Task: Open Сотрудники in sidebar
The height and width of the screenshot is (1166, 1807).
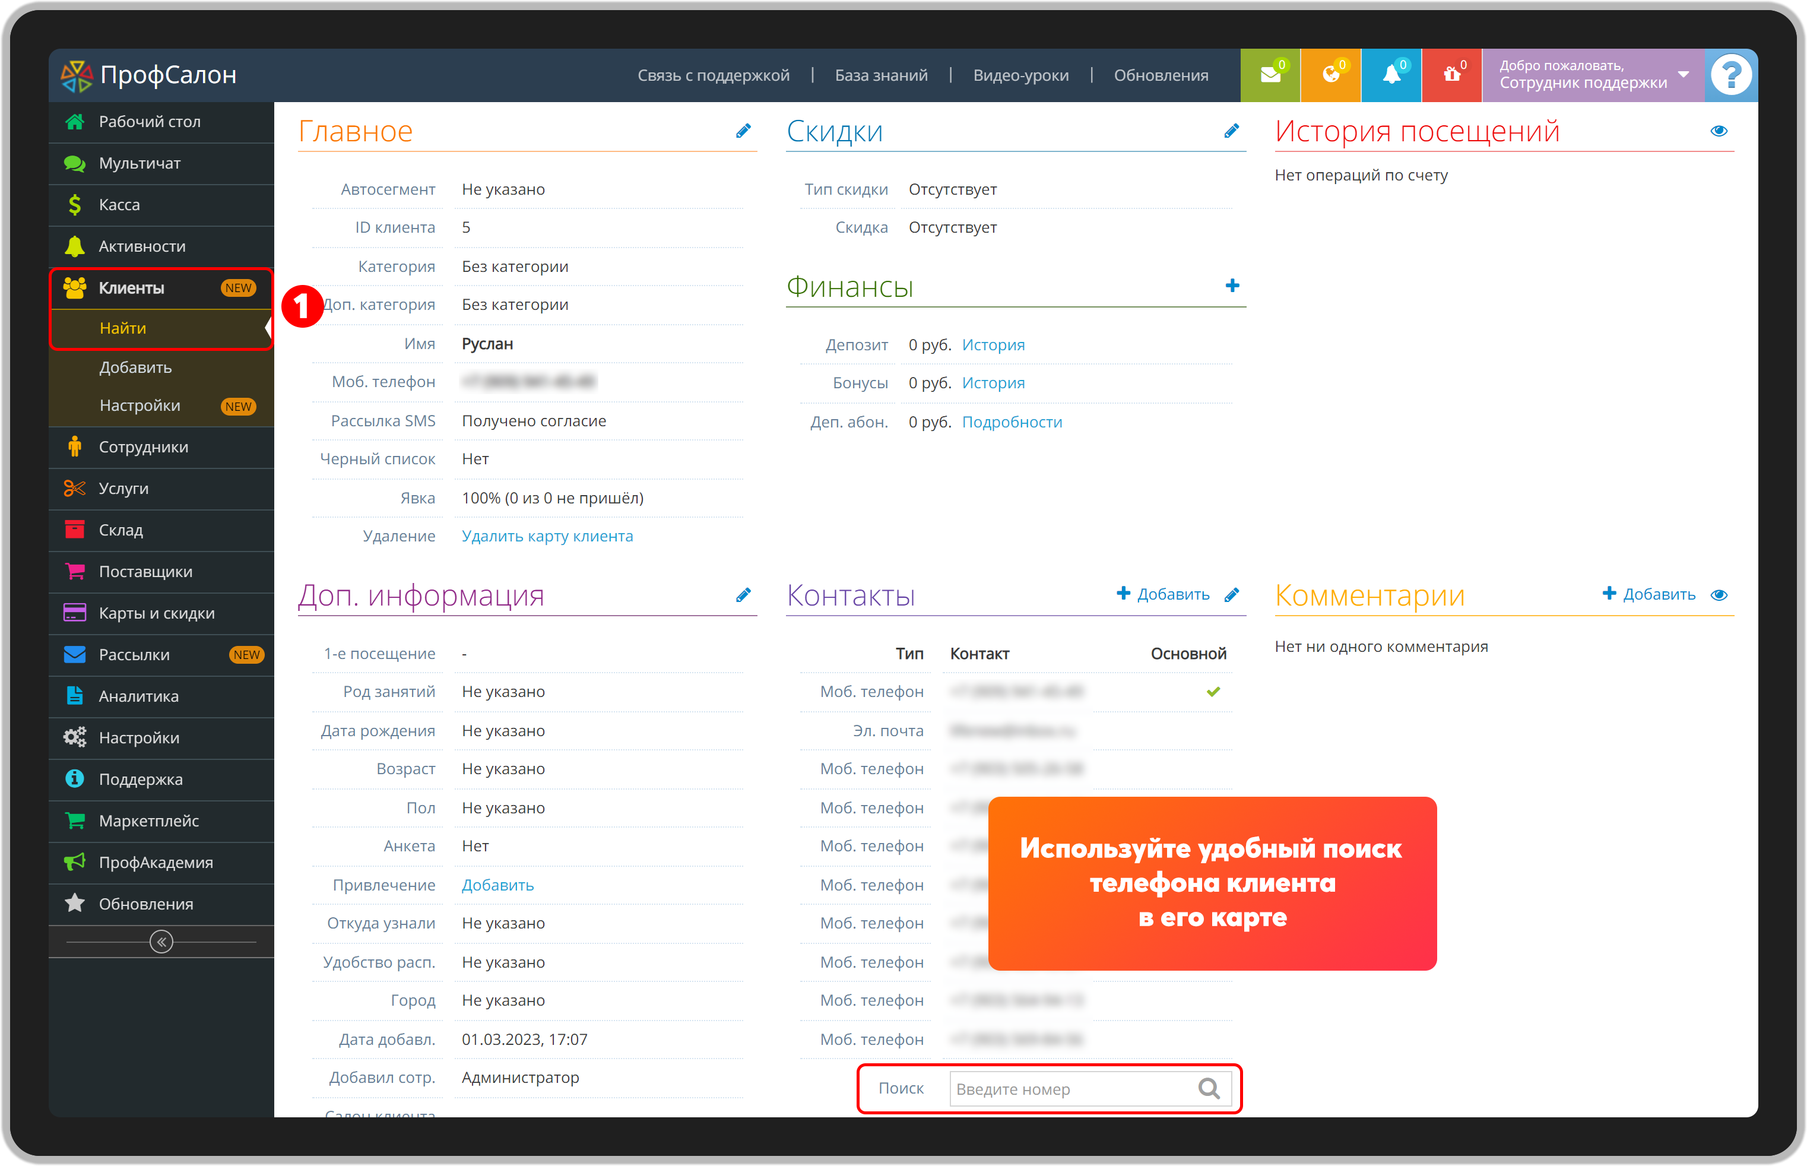Action: click(x=161, y=448)
